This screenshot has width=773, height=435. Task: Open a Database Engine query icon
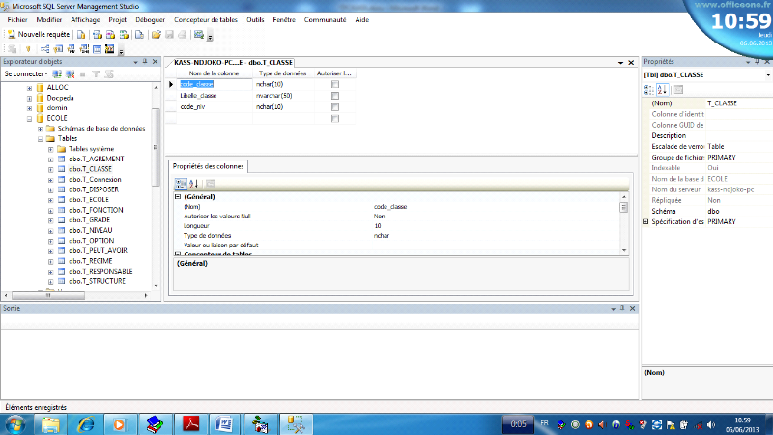(81, 35)
